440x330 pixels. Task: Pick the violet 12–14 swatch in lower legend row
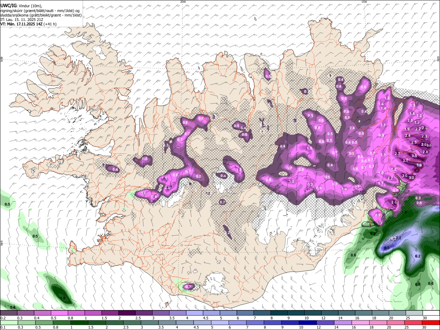[325, 322]
